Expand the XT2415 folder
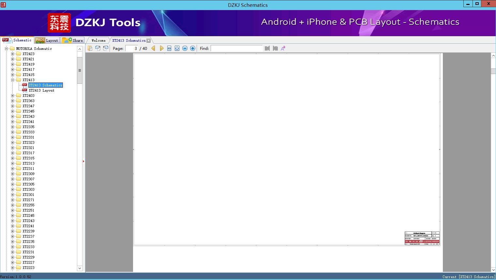Viewport: 496px width, 280px height. click(x=12, y=75)
